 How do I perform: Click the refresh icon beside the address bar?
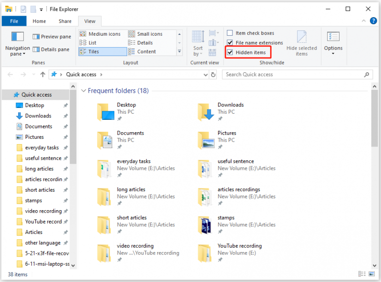pos(213,75)
